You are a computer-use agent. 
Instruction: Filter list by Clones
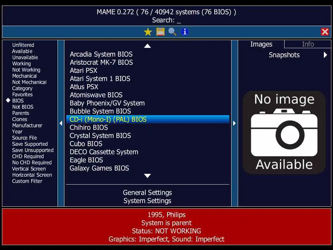coord(20,119)
